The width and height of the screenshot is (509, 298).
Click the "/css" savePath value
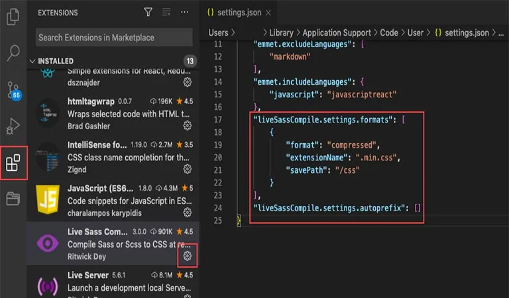pos(347,170)
